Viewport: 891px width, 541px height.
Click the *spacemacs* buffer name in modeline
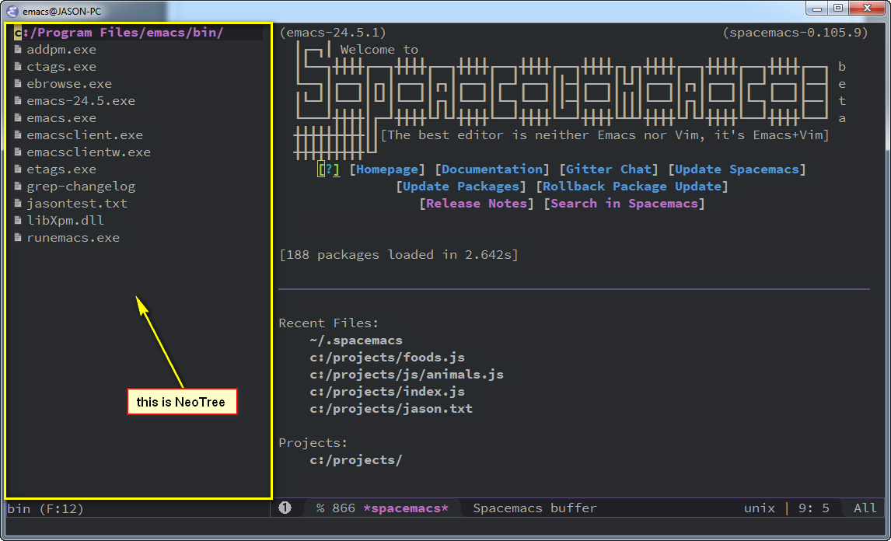tap(406, 508)
